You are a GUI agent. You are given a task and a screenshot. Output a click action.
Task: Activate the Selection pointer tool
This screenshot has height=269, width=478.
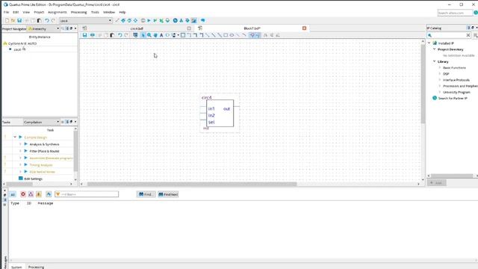click(143, 35)
